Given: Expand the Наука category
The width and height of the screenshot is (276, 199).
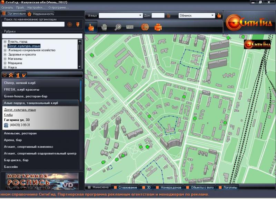Looking at the screenshot, I should 5,67.
